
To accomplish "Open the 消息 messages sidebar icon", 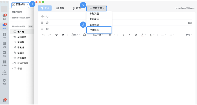I will [4, 17].
